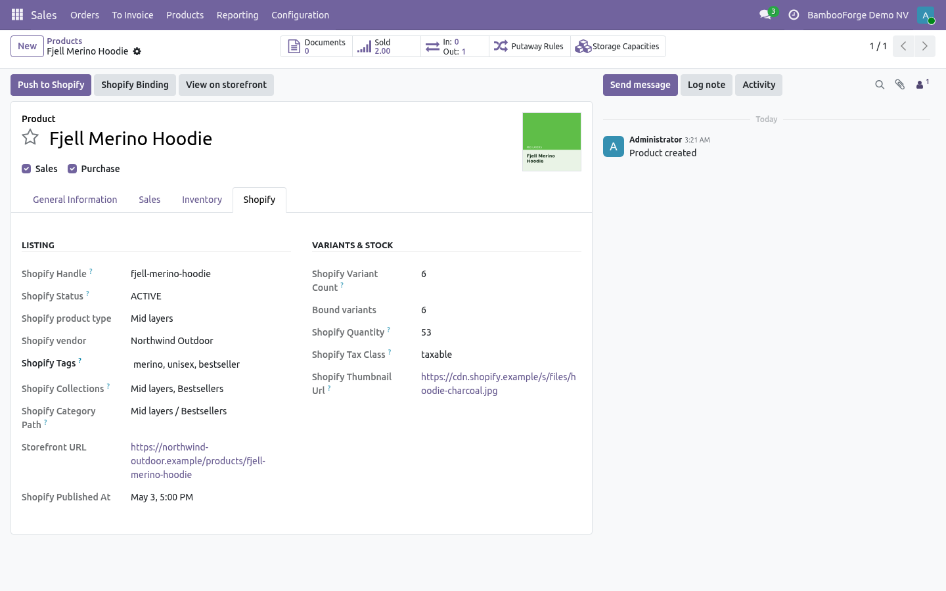This screenshot has height=591, width=946.
Task: Click the Push to Shopify button
Action: (51, 85)
